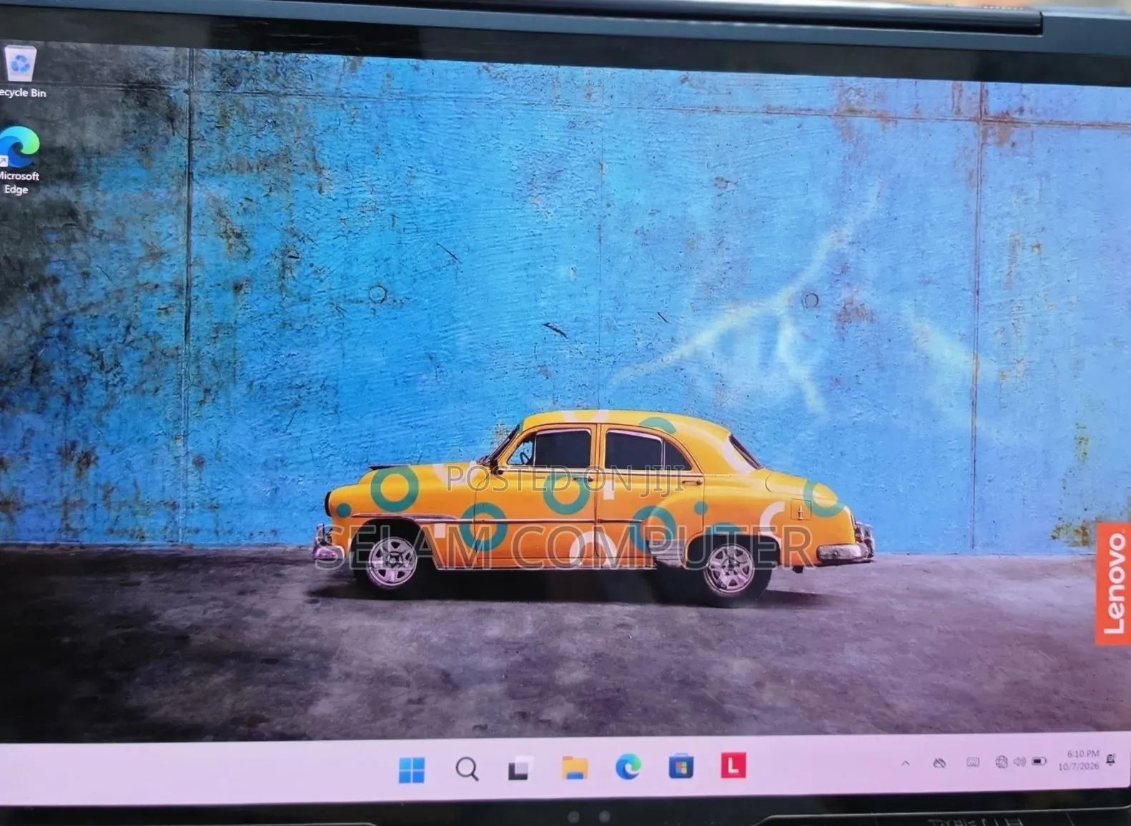
Task: Click the volume speaker tray icon
Action: pyautogui.click(x=1019, y=762)
